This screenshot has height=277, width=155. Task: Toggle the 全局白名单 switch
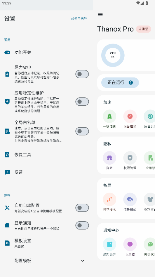82,131
